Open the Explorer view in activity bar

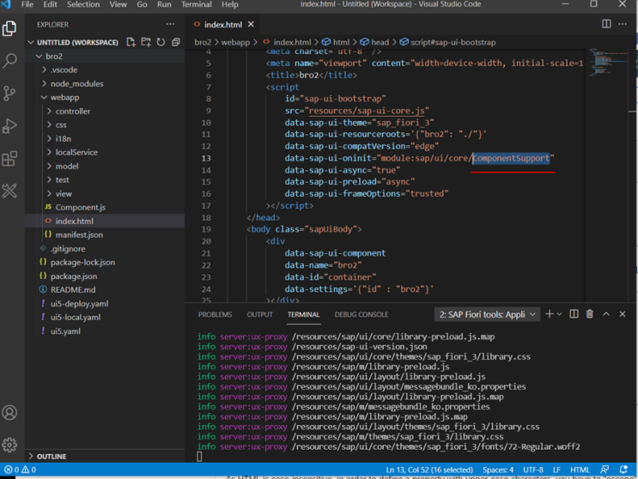tap(9, 29)
